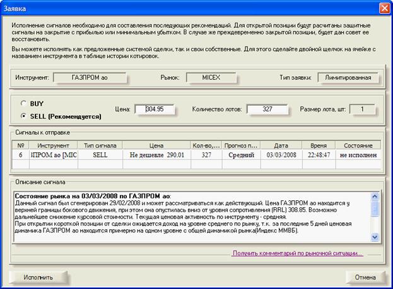
Task: Click the Средний forecast cell
Action: [x=241, y=155]
